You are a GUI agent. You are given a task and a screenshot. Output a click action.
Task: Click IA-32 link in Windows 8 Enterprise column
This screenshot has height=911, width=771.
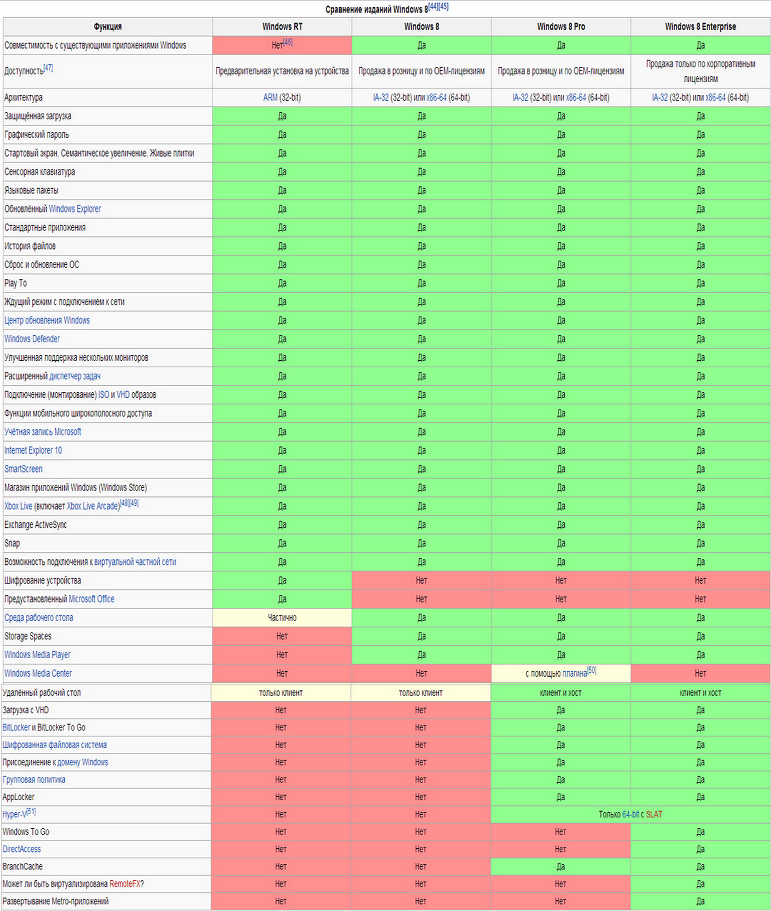click(x=660, y=97)
